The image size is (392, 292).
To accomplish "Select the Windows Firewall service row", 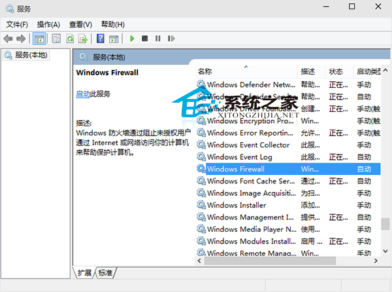I will click(288, 169).
